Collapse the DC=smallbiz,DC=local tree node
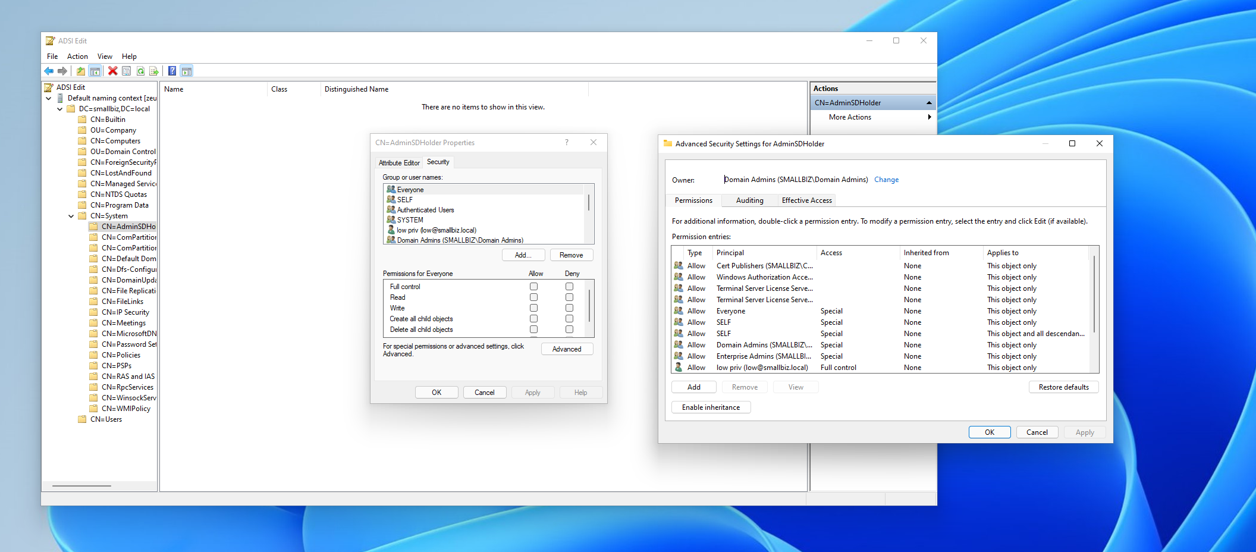Image resolution: width=1256 pixels, height=552 pixels. click(x=60, y=109)
